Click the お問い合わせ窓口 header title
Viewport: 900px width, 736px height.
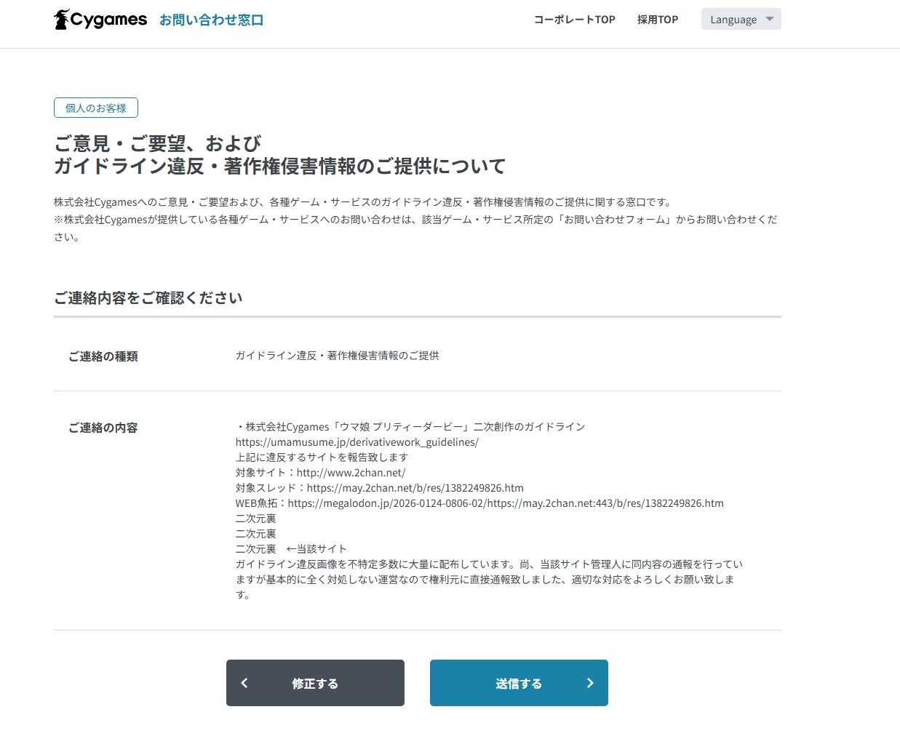pyautogui.click(x=211, y=20)
